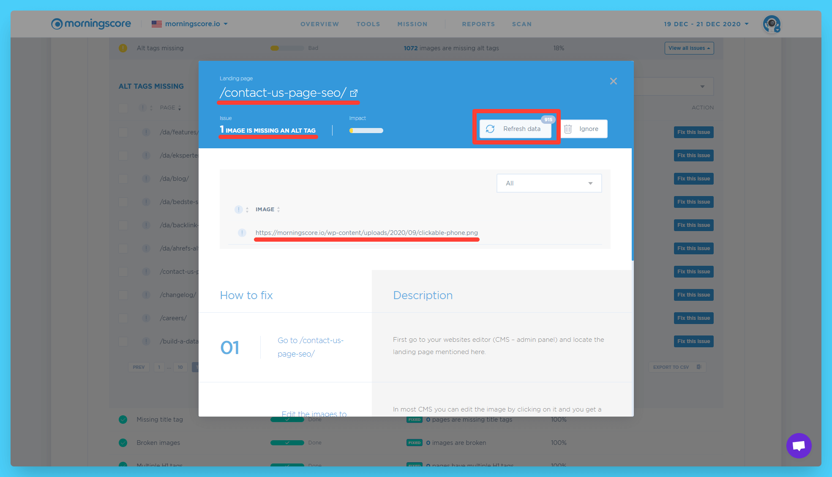Image resolution: width=832 pixels, height=477 pixels.
Task: Click the clickable-phone.png image URL
Action: (367, 233)
